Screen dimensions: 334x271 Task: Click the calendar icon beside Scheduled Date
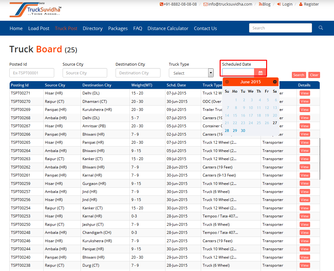coord(260,73)
